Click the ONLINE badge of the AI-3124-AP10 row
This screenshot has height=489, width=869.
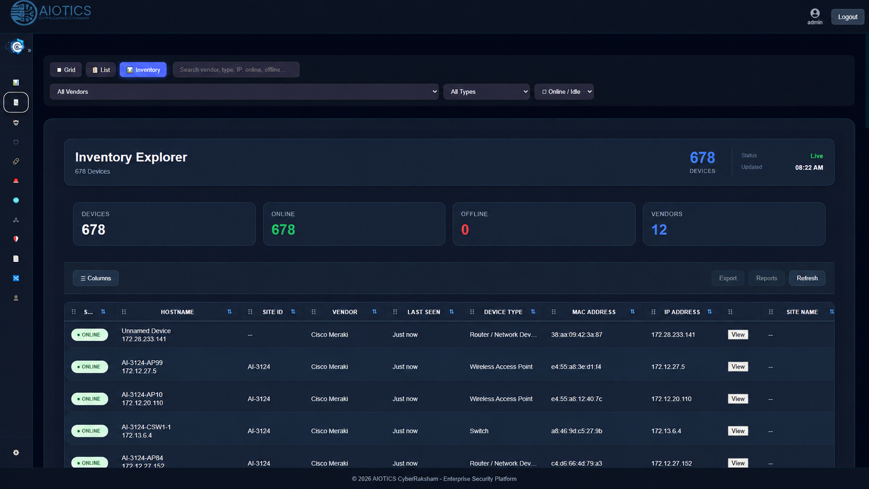(90, 399)
